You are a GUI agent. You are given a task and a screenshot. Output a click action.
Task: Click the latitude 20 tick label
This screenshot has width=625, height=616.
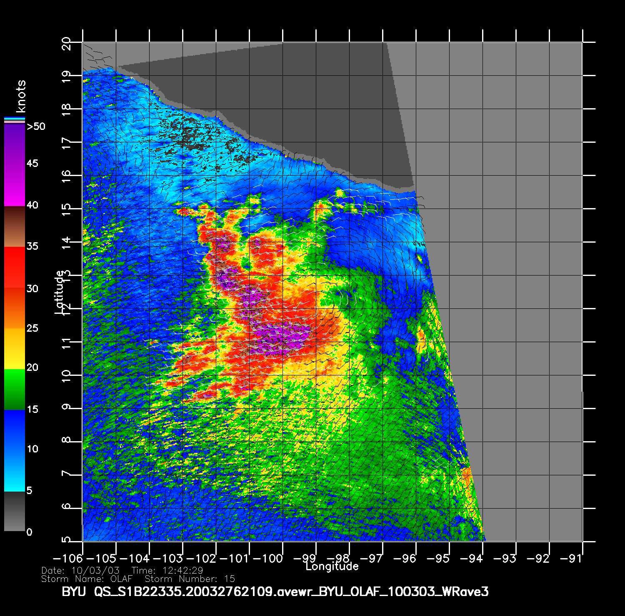point(66,43)
